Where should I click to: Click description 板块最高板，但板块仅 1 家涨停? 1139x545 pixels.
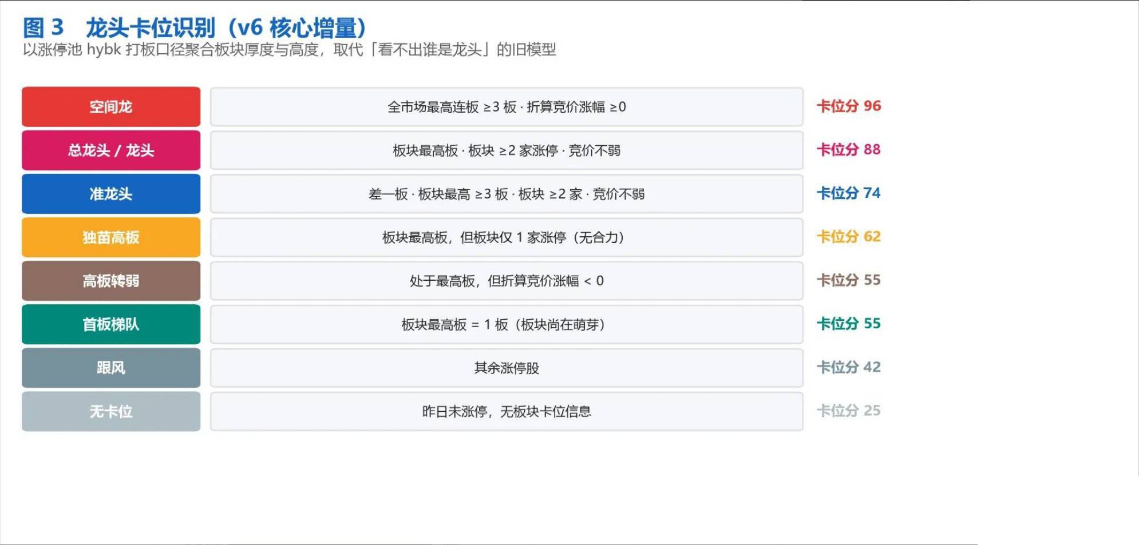pyautogui.click(x=474, y=237)
